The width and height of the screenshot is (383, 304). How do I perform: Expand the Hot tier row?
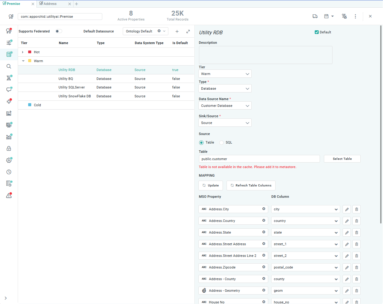[x=23, y=52]
